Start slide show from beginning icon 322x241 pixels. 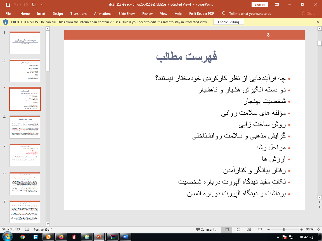pyautogui.click(x=34, y=4)
